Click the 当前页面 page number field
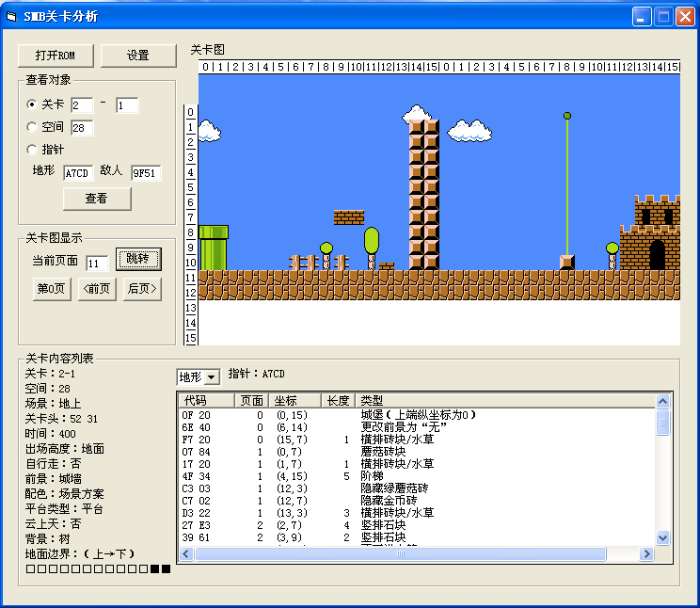 97,264
